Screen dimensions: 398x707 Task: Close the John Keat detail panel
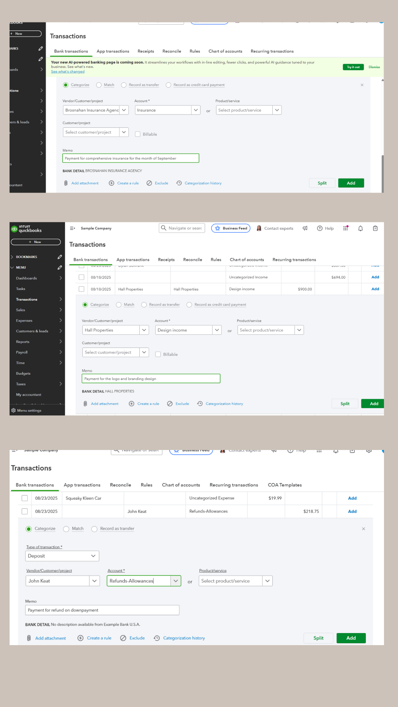tap(363, 529)
